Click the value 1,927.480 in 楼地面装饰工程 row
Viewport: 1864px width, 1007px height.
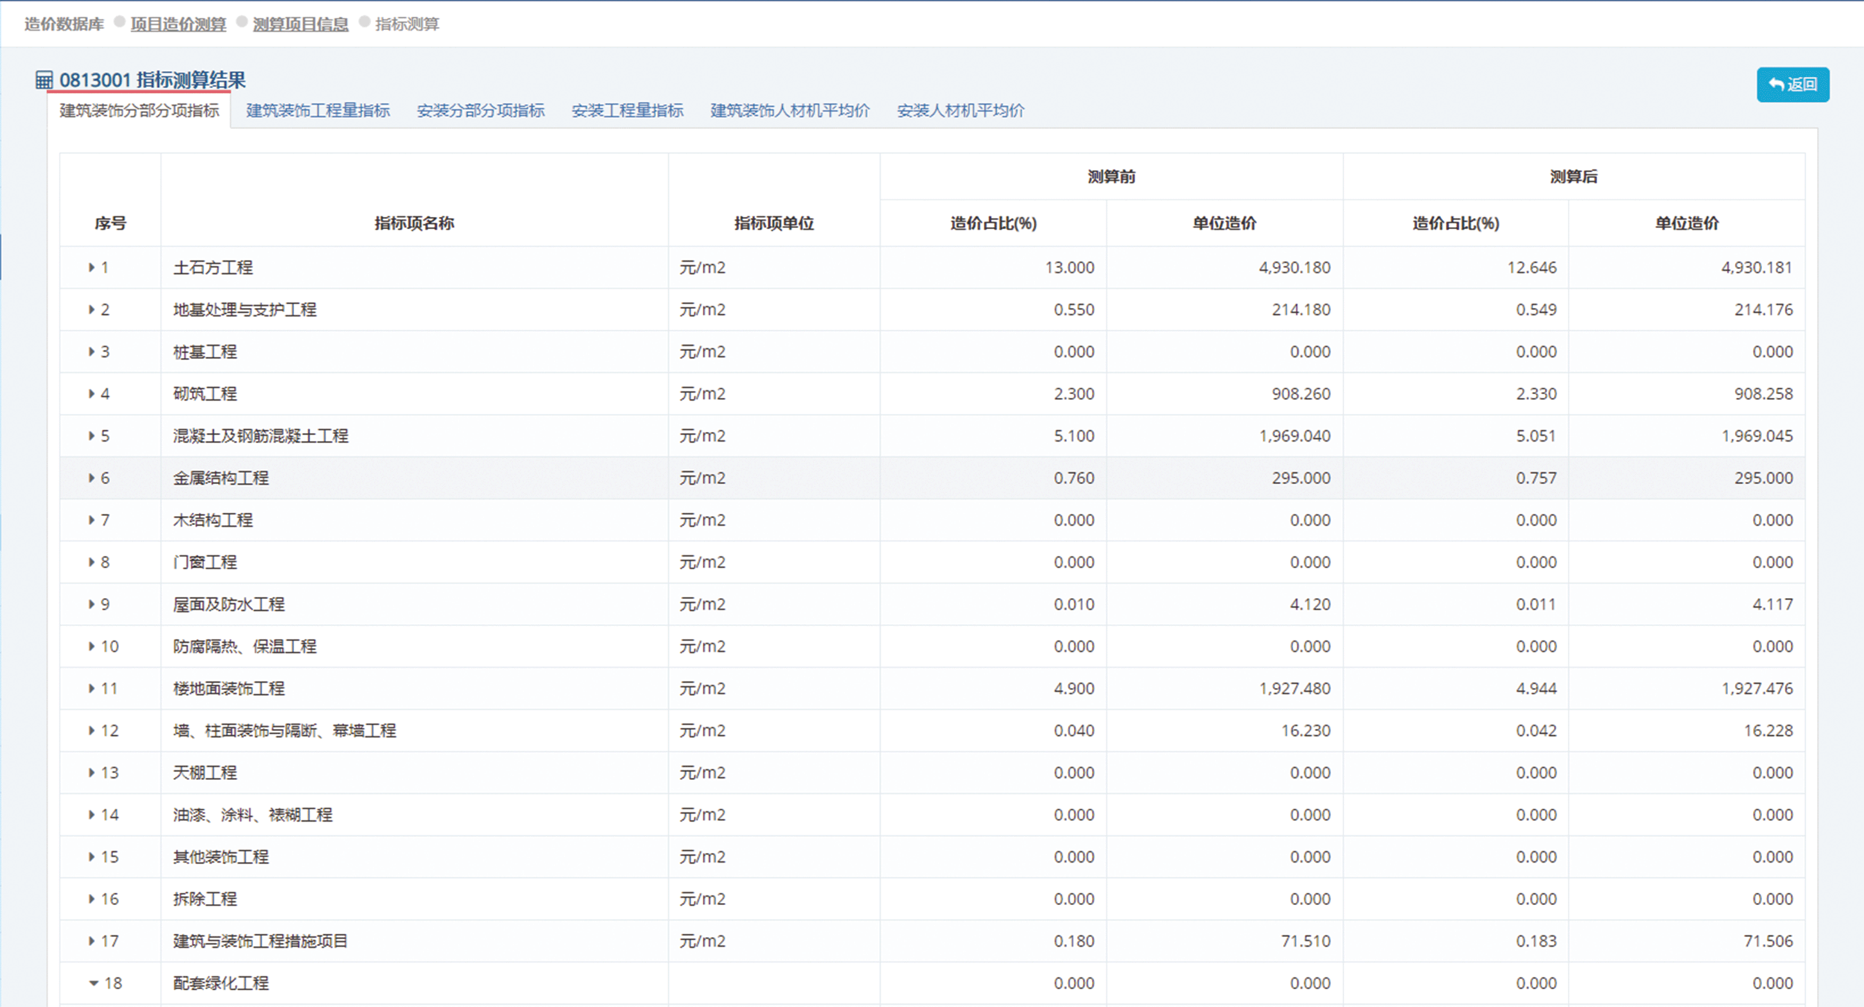[1294, 688]
